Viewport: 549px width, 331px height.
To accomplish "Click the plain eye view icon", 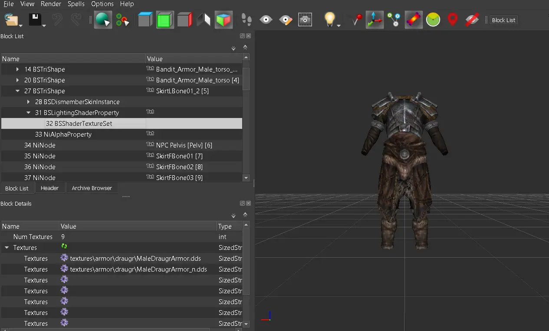I will click(x=266, y=20).
